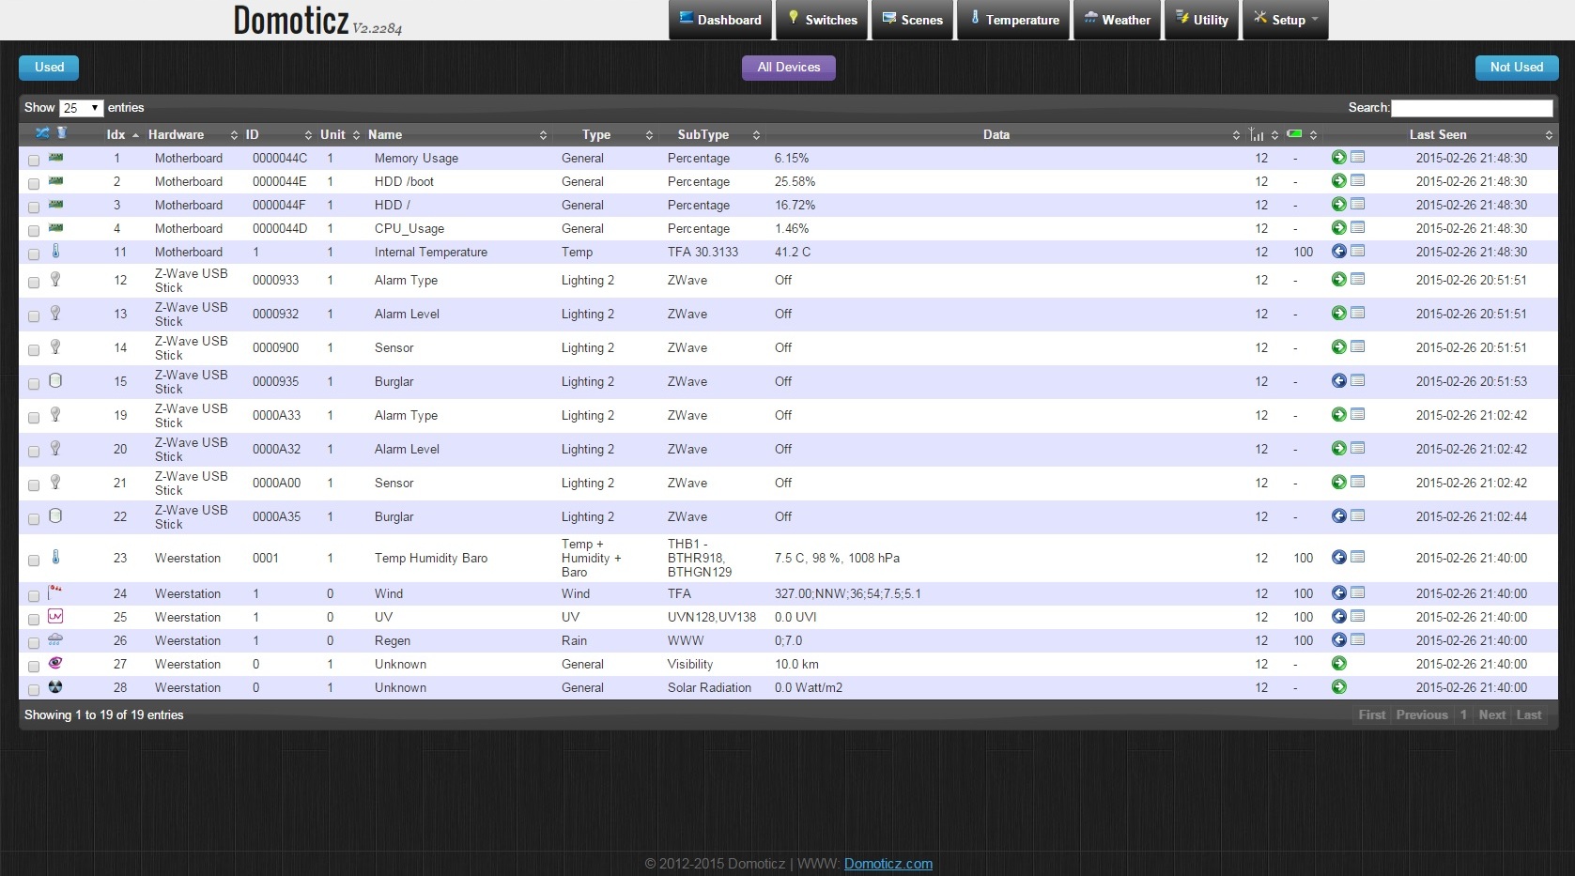This screenshot has width=1575, height=876.
Task: Click the Next pagination button
Action: (1491, 715)
